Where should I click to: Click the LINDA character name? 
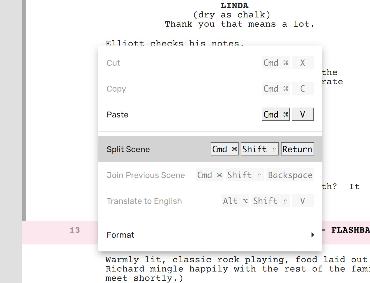(234, 6)
